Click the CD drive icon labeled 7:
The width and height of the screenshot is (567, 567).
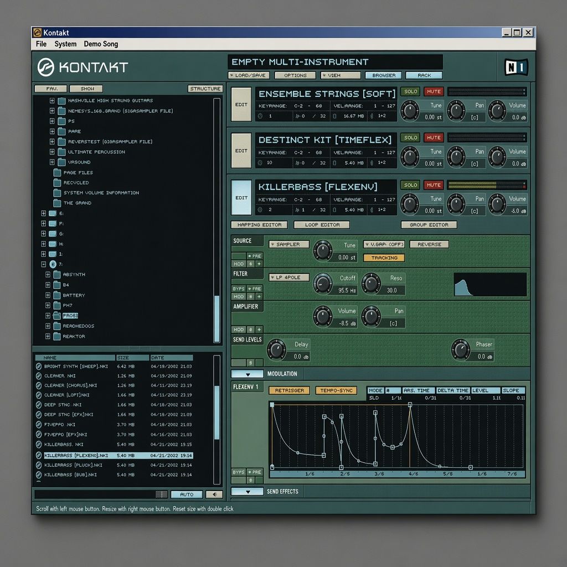tap(53, 264)
